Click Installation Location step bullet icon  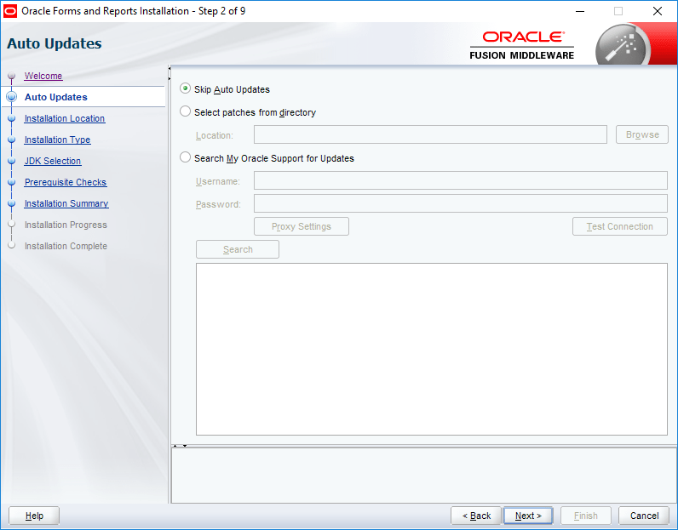pyautogui.click(x=12, y=118)
